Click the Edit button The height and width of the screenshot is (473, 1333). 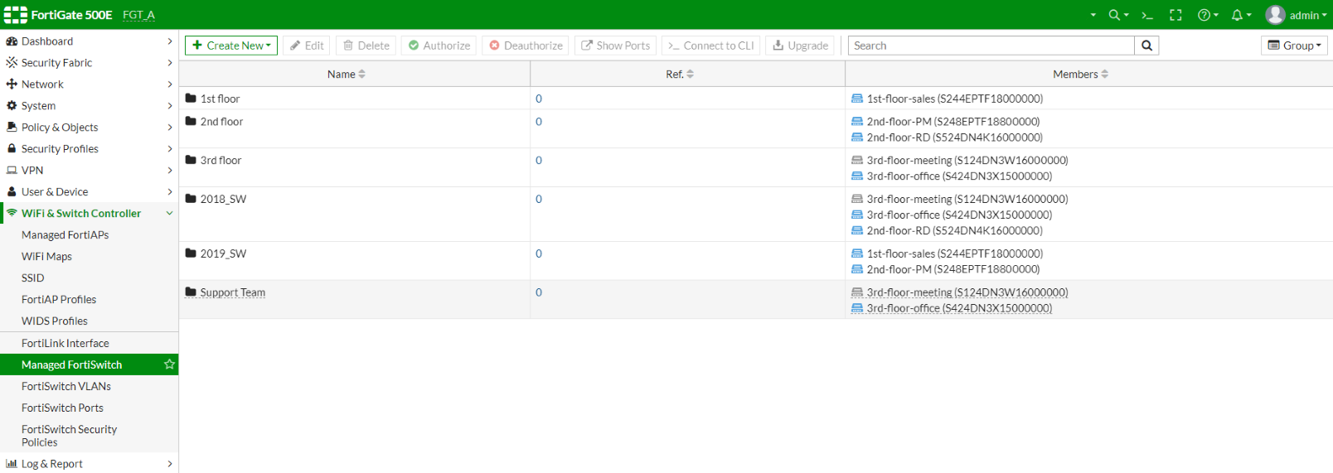[307, 46]
